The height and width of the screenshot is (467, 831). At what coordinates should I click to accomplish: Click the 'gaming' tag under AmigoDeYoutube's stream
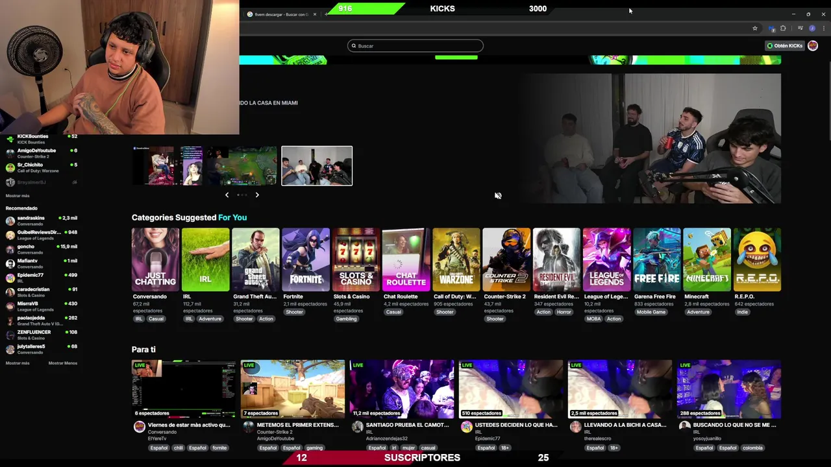315,448
